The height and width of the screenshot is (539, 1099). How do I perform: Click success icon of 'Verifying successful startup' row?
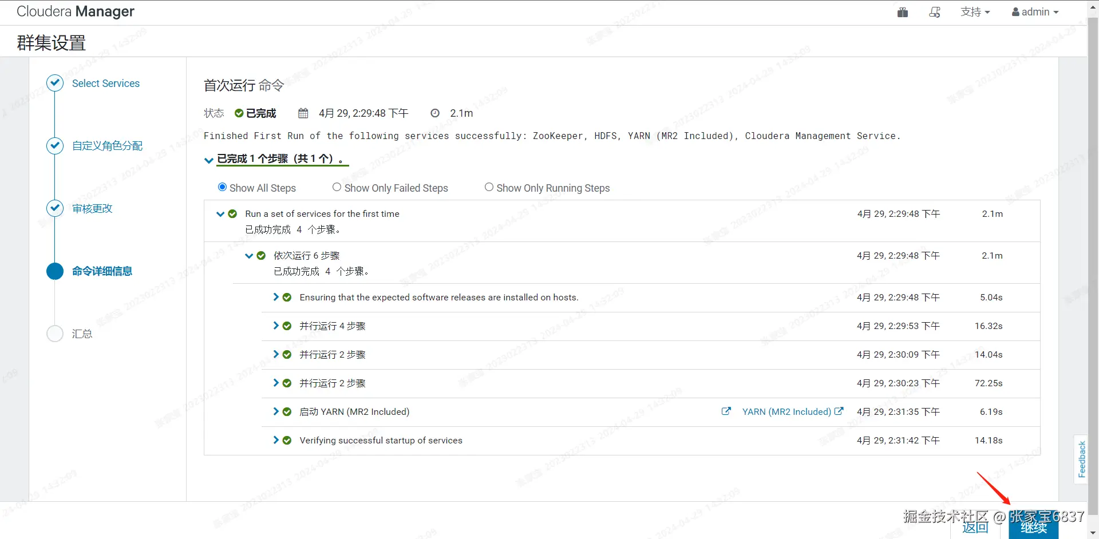(x=287, y=441)
